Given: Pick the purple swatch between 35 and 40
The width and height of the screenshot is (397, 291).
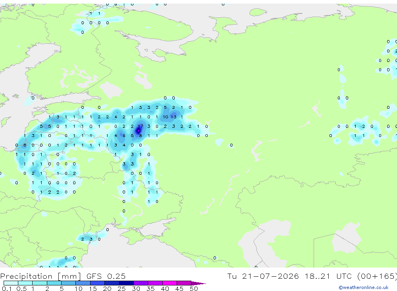Looking at the screenshot, I should (155, 283).
